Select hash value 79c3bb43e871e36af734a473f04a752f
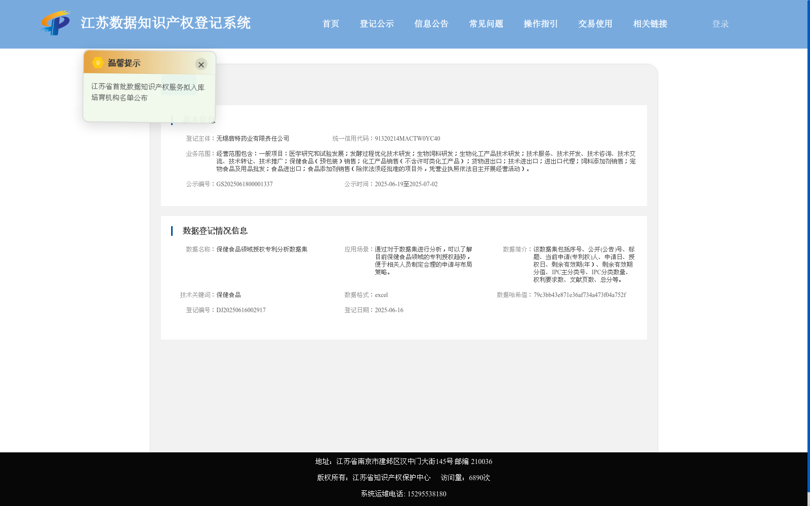810x506 pixels. (x=580, y=295)
